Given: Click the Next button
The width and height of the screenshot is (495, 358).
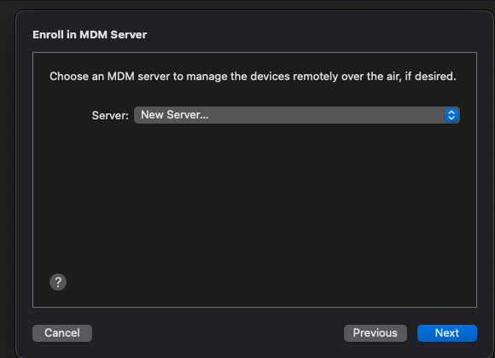Looking at the screenshot, I should (x=446, y=333).
